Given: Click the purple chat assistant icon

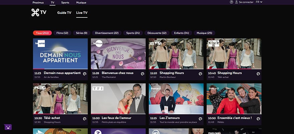Looking at the screenshot, I should 8,127.
